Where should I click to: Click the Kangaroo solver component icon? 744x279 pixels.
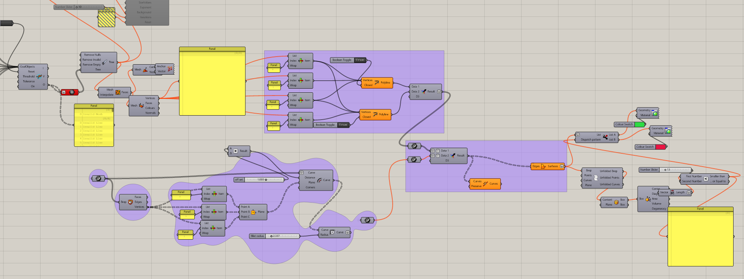pyautogui.click(x=39, y=76)
